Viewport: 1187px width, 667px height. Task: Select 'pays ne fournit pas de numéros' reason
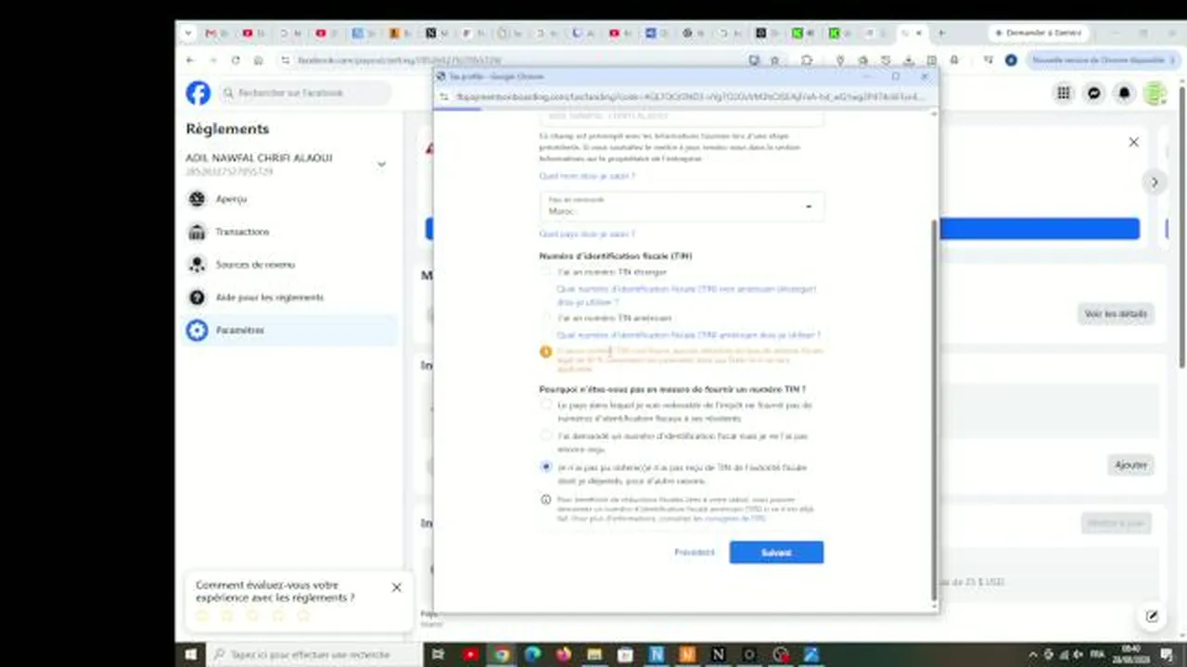(546, 405)
